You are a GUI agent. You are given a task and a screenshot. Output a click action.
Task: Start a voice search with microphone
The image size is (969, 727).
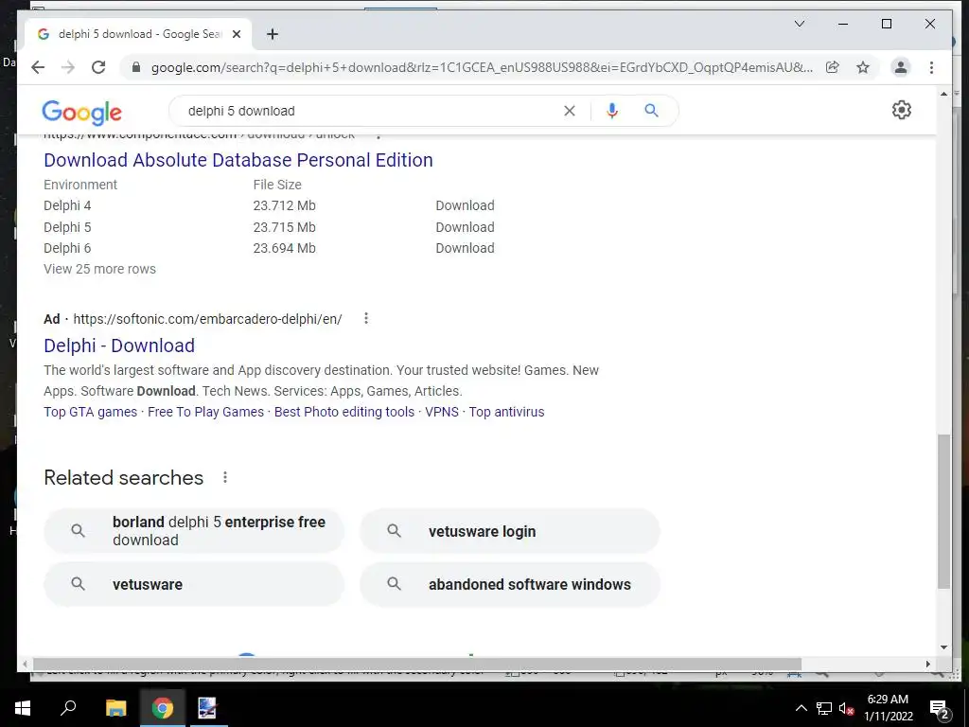coord(612,111)
